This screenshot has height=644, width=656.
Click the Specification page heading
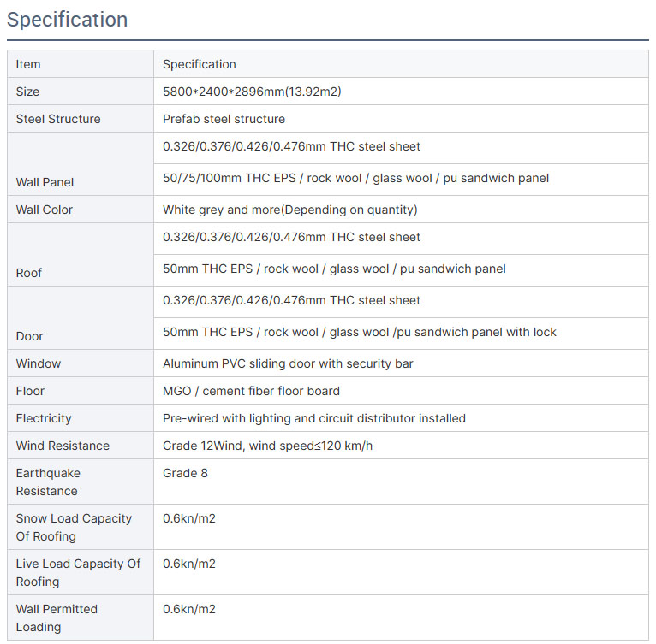(67, 20)
